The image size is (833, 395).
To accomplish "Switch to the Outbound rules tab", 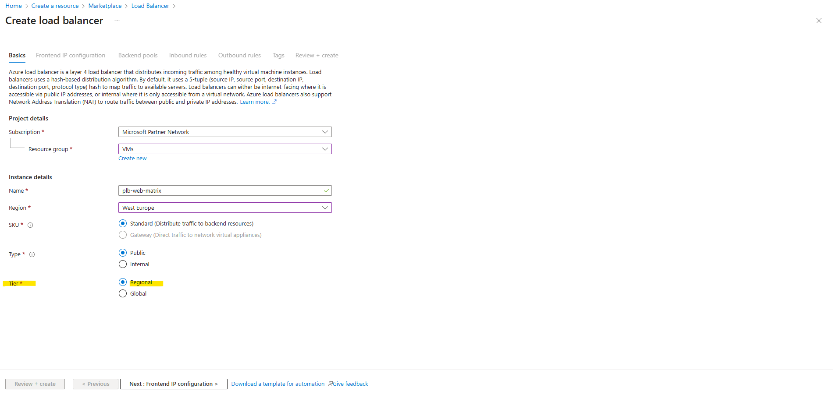I will [239, 56].
